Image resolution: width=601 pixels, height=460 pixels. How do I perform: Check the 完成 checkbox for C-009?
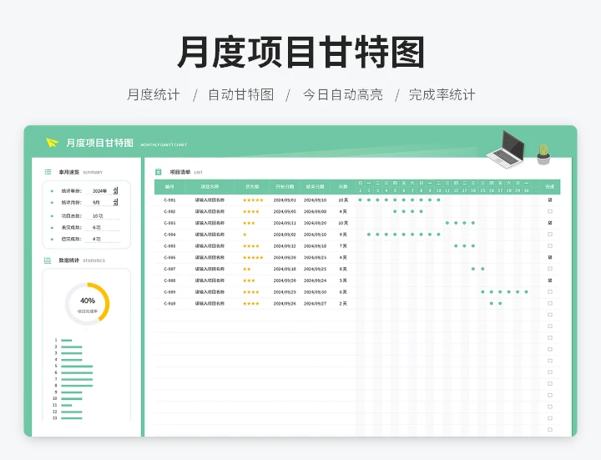point(550,292)
